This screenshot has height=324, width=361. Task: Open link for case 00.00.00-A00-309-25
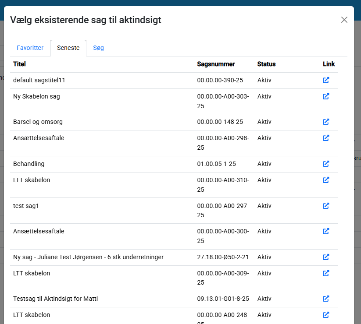tap(326, 273)
